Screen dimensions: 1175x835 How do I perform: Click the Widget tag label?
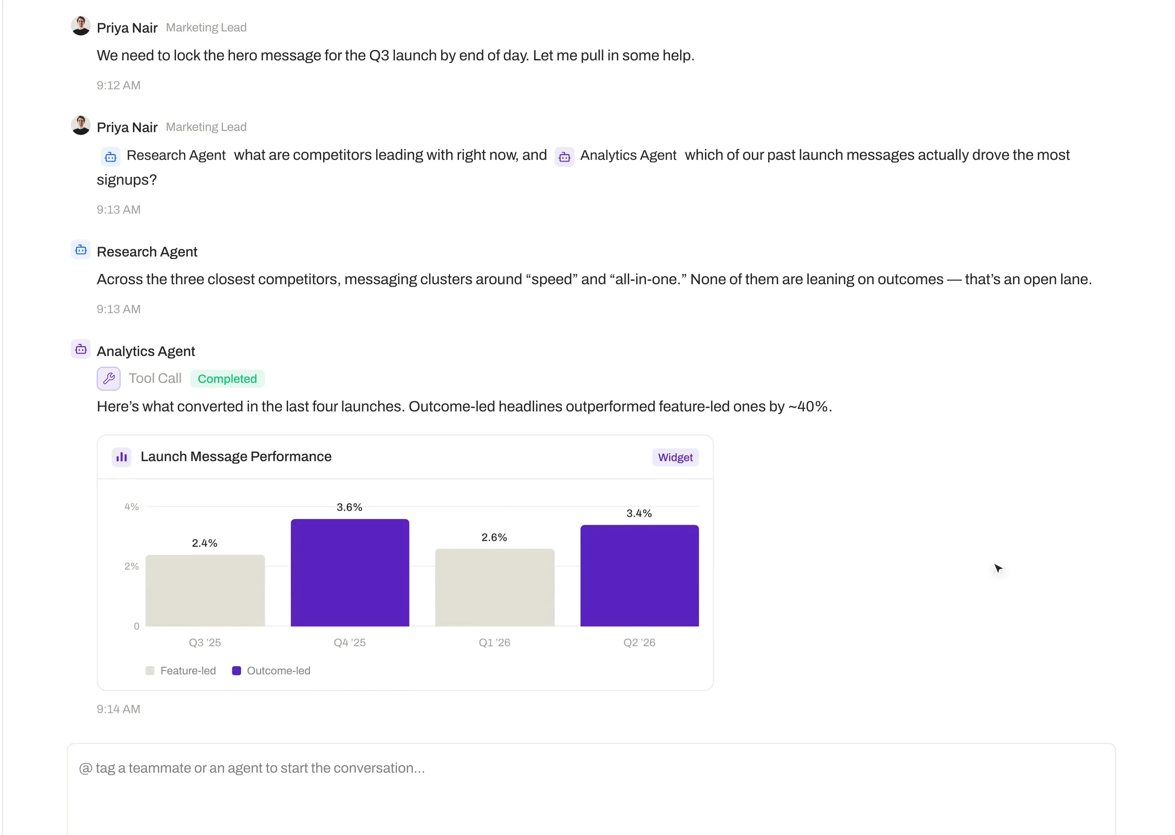pos(675,458)
